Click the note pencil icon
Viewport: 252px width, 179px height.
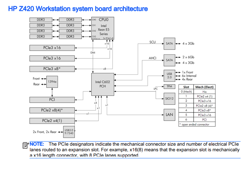(x=25, y=145)
